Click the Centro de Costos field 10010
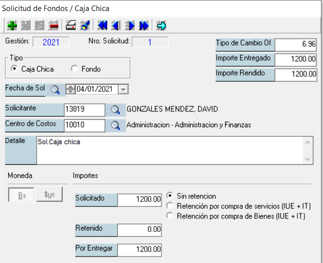The width and height of the screenshot is (323, 263). (x=84, y=125)
